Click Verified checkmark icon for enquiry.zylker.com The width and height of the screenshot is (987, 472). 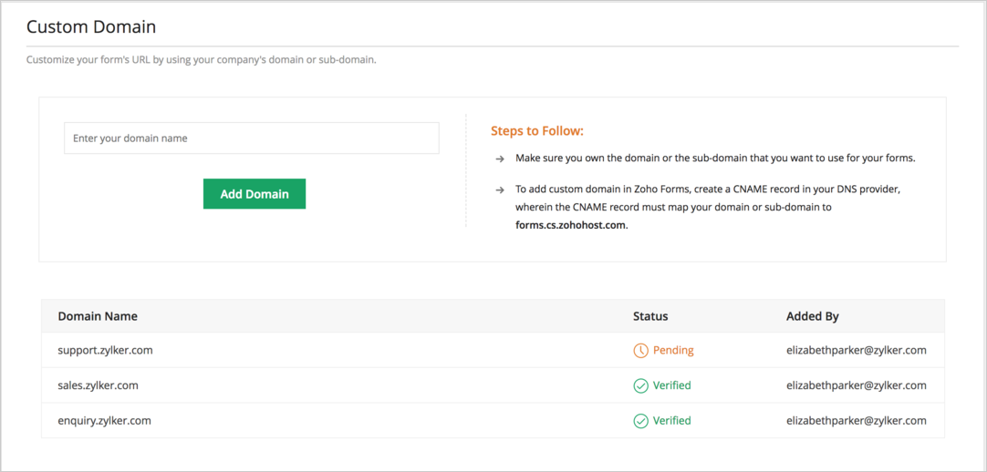pyautogui.click(x=641, y=421)
